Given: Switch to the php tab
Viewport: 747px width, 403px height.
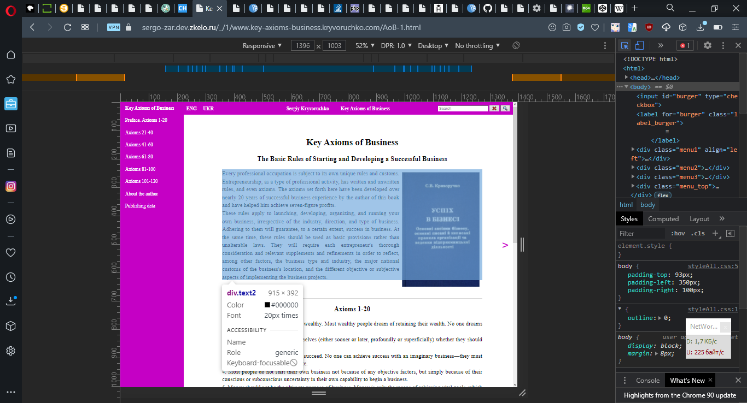Looking at the screenshot, I should pos(354,8).
